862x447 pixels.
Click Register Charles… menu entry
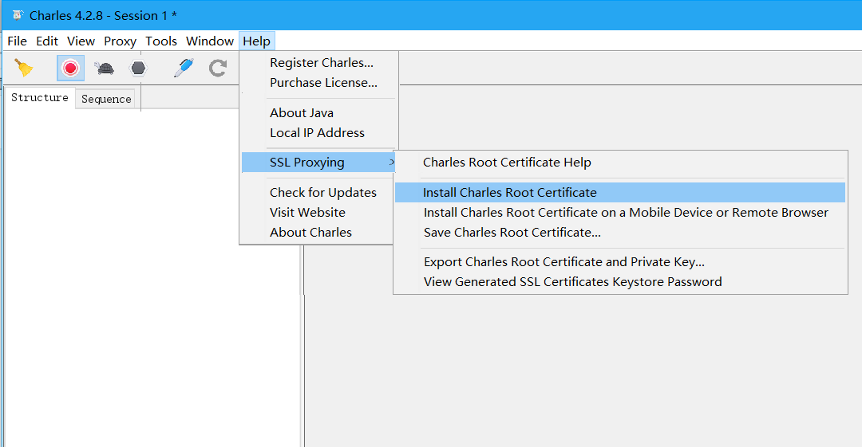[322, 63]
